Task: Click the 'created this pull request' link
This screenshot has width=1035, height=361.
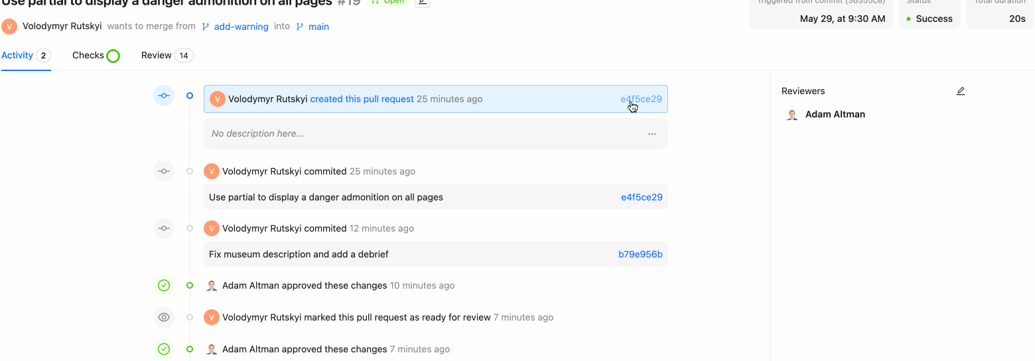Action: pos(362,99)
